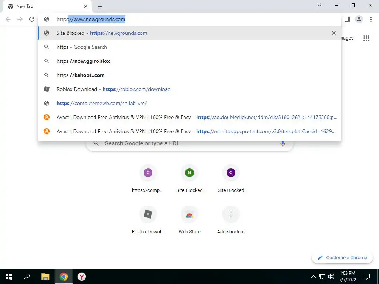Screen dimensions: 379x284
Task: Select computernewb.com/collab-vm suggestion
Action: (x=189, y=103)
